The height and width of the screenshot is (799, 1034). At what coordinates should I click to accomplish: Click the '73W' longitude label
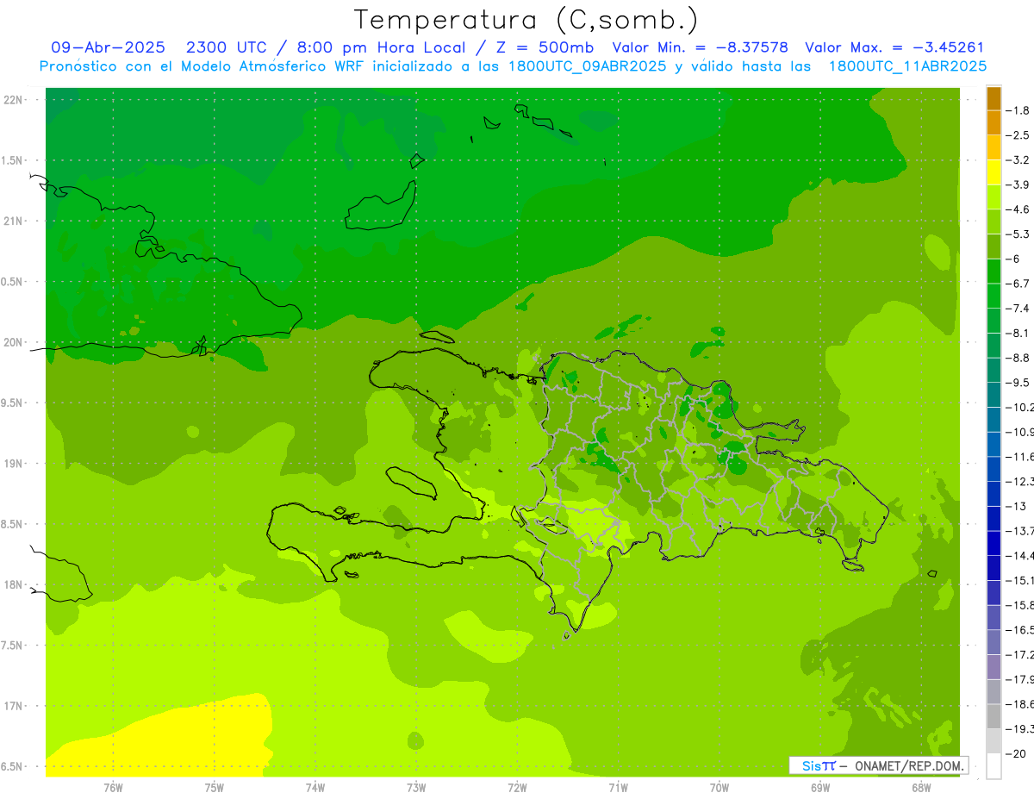tap(416, 788)
